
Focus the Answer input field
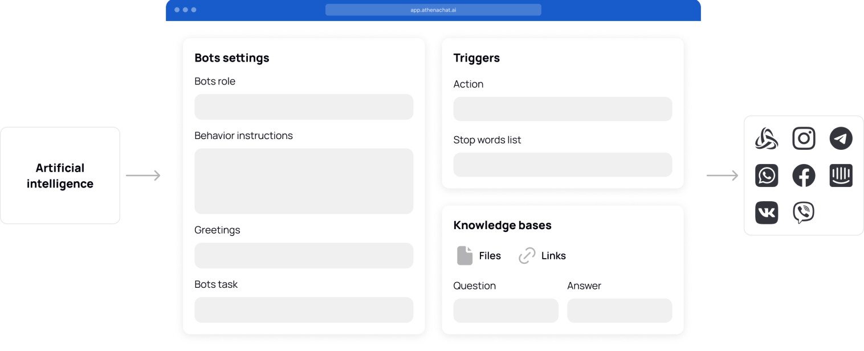(x=619, y=311)
